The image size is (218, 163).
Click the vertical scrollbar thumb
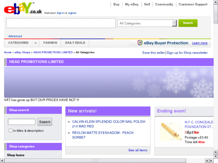[x=216, y=14]
